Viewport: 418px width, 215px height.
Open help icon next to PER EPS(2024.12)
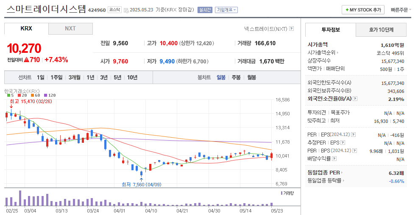click(353, 135)
